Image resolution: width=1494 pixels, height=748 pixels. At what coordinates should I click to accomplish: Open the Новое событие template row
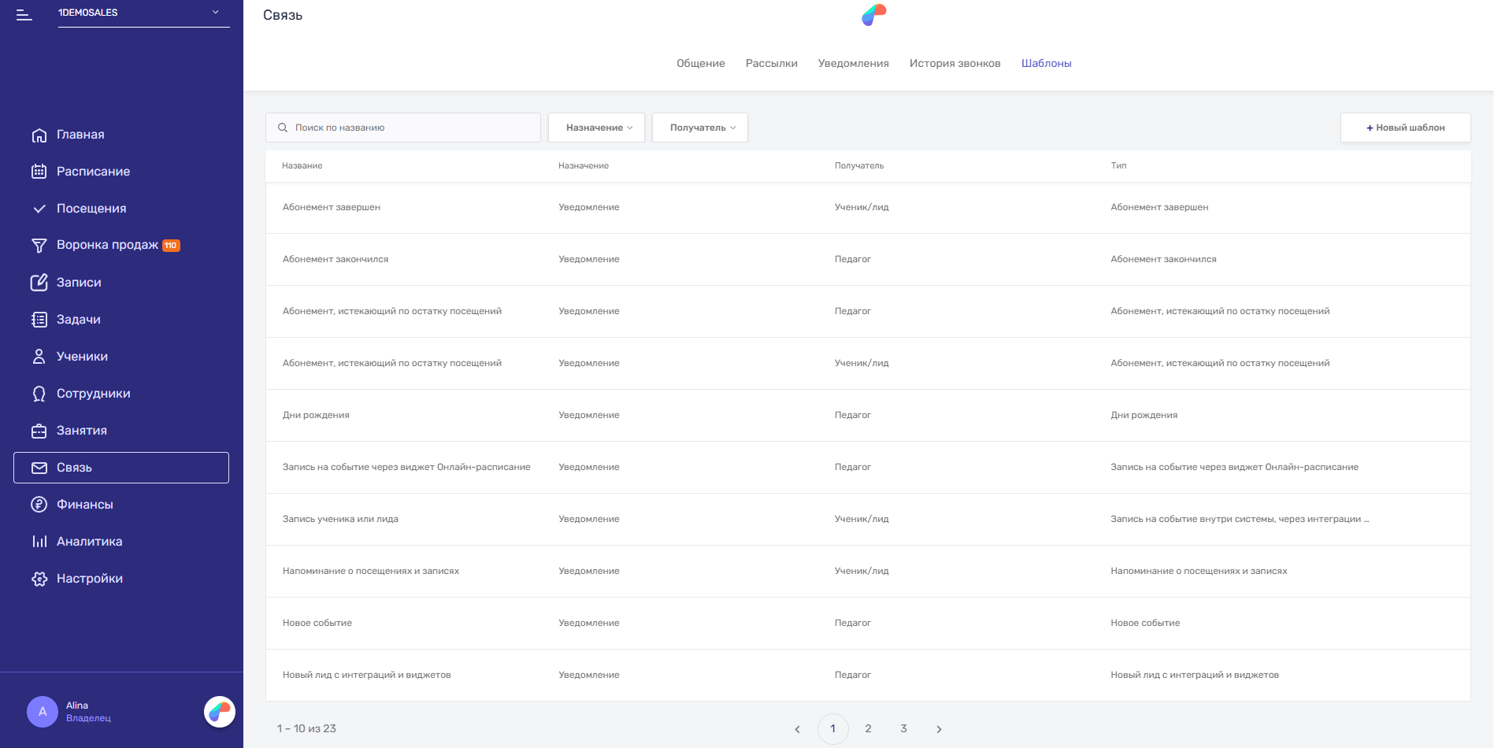[868, 623]
